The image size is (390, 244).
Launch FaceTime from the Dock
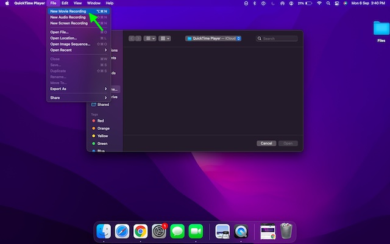[196, 231]
